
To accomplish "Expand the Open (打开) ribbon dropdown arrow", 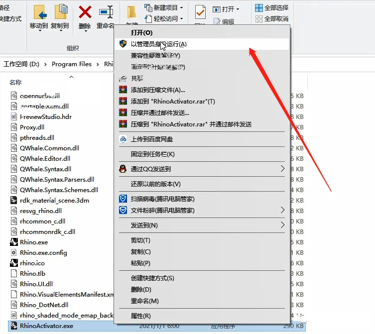I will click(238, 9).
